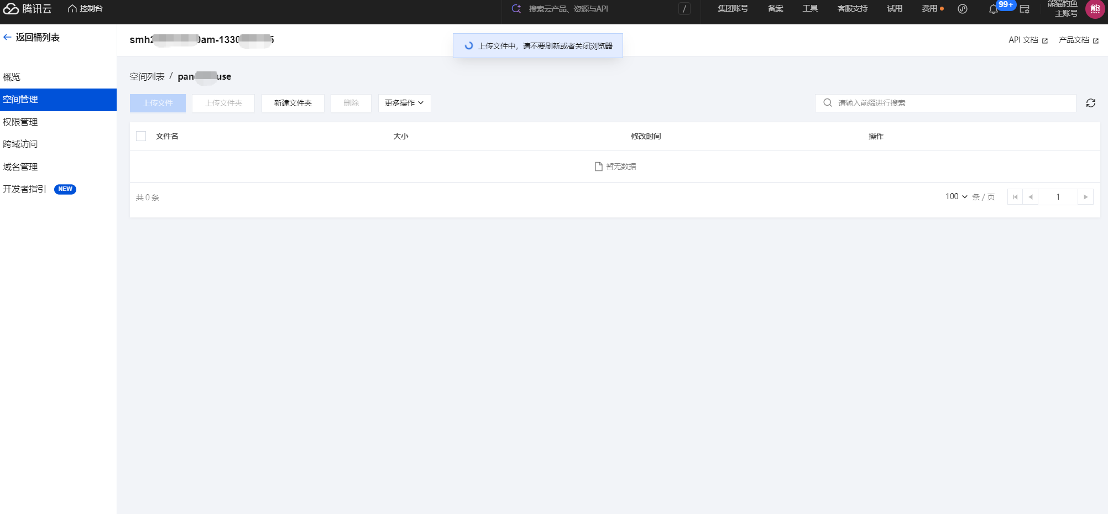Focus the top product search field

coord(600,9)
